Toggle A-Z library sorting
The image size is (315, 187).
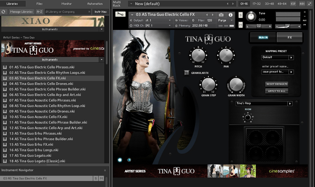(39, 12)
